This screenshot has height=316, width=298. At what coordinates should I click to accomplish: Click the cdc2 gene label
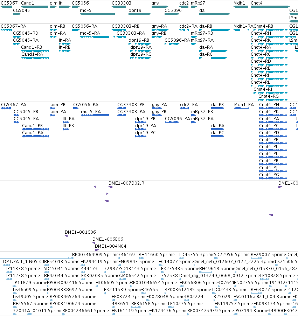[184, 3]
